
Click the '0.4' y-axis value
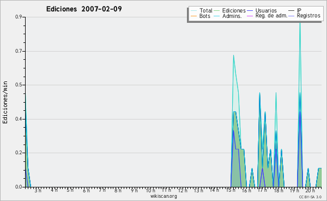(x=19, y=119)
